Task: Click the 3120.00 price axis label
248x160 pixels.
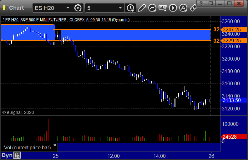Action: point(231,109)
